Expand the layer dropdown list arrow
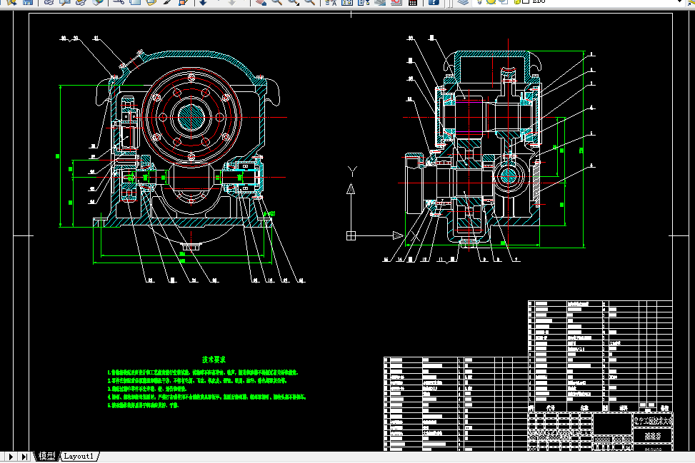 click(680, 1)
